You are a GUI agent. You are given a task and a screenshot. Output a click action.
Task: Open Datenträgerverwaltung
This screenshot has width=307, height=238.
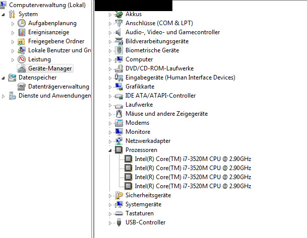pyautogui.click(x=58, y=87)
